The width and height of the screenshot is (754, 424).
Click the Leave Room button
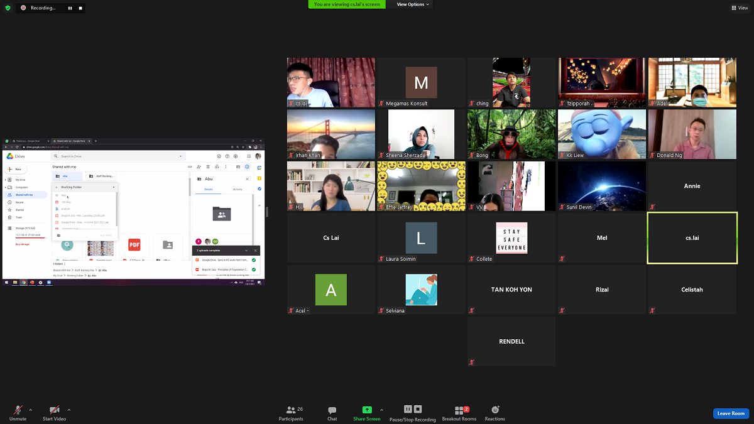coord(731,413)
